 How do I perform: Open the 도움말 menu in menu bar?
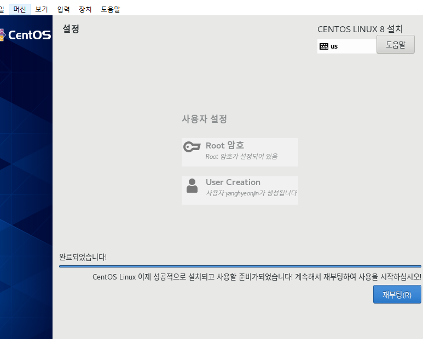pos(111,9)
